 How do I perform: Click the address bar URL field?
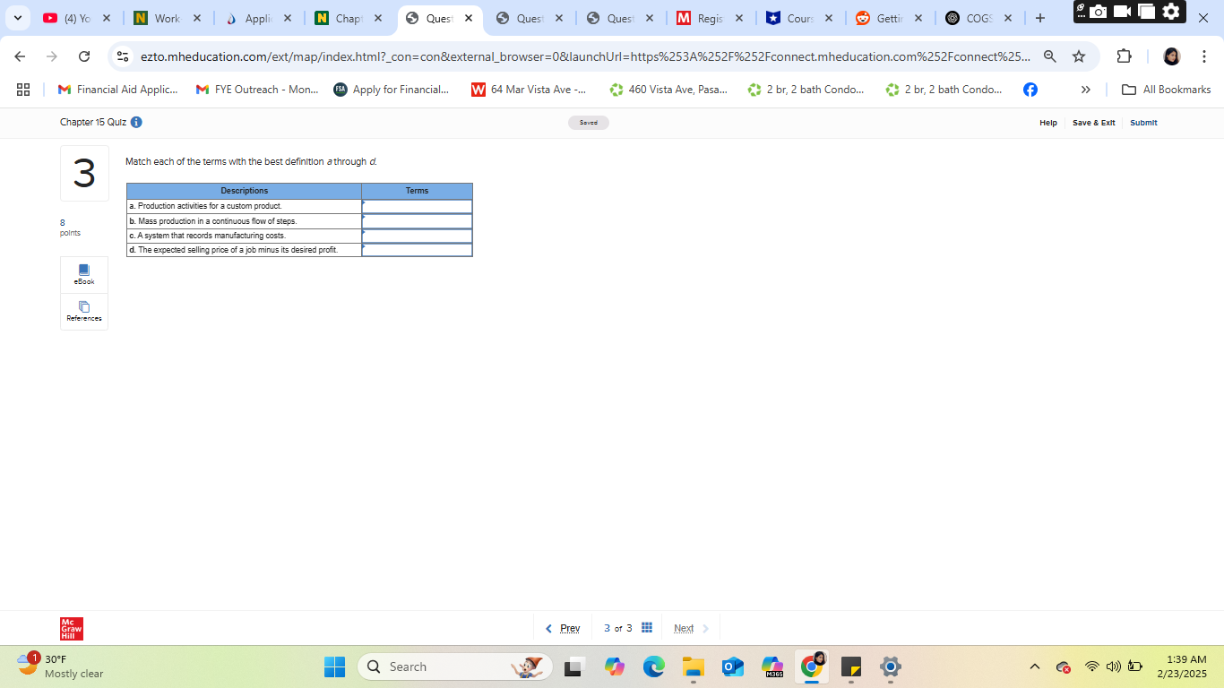click(x=584, y=56)
